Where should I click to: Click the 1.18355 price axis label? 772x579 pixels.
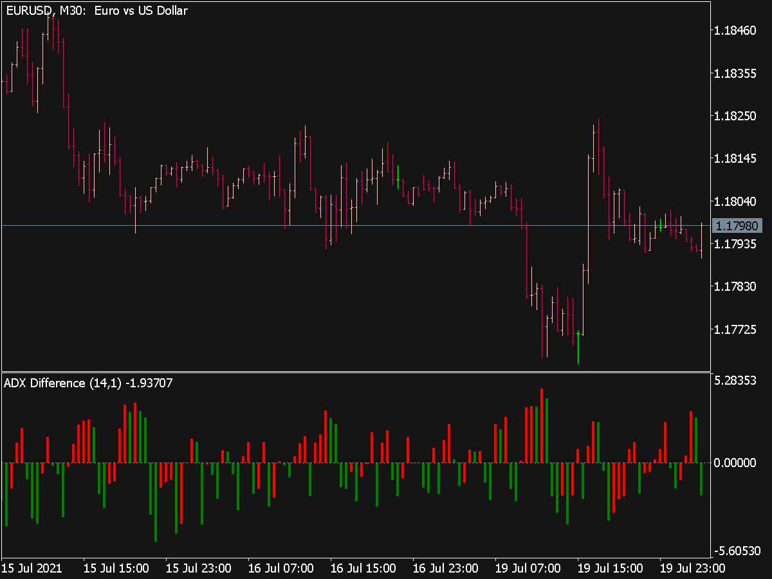(736, 73)
